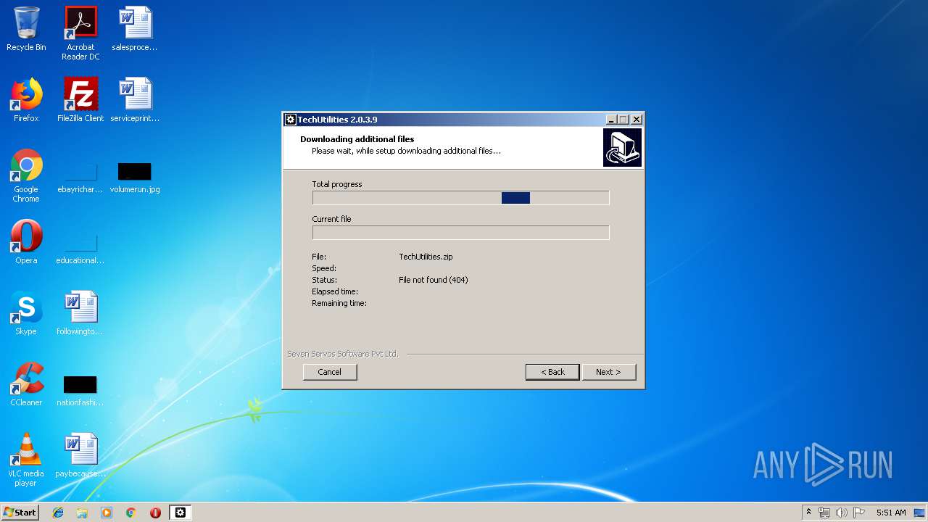This screenshot has height=522, width=928.
Task: Launch Firefox from the desktop
Action: tap(26, 100)
